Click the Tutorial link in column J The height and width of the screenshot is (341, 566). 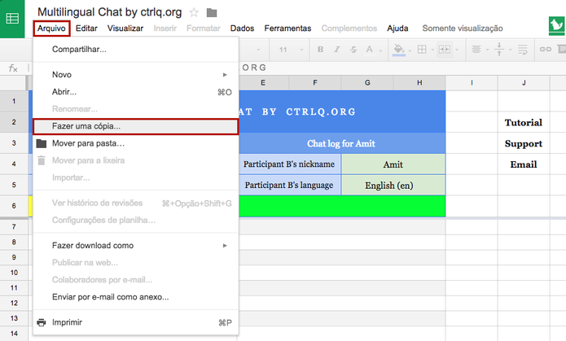524,123
